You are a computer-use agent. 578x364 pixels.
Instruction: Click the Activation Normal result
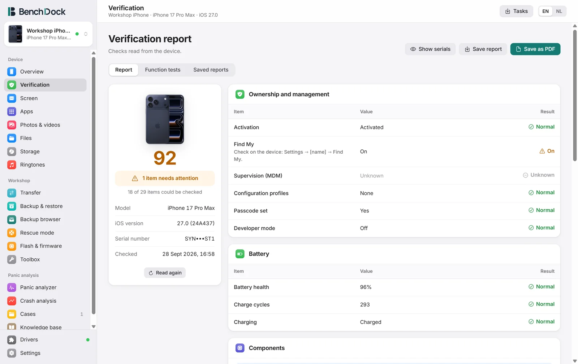(x=542, y=127)
